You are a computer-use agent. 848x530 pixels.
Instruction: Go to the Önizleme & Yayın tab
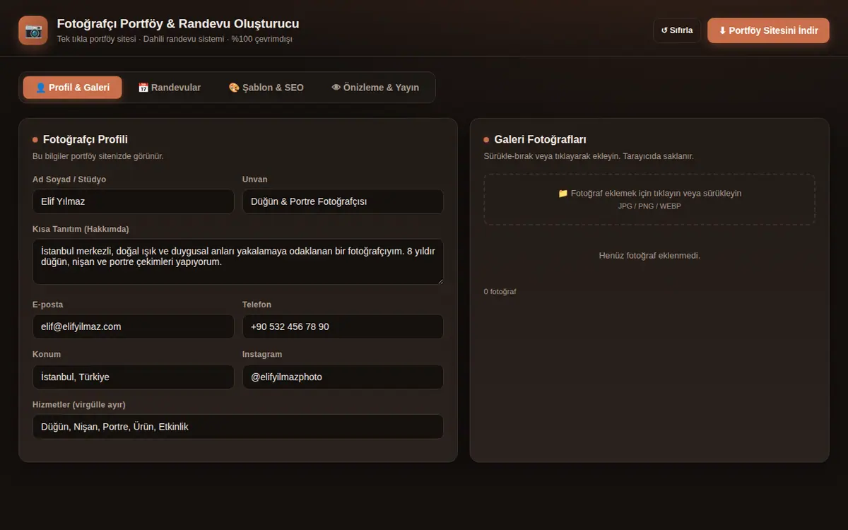tap(375, 88)
